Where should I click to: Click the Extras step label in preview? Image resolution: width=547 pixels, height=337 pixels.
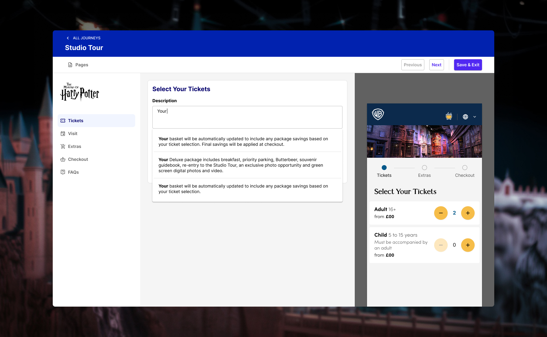coord(424,175)
